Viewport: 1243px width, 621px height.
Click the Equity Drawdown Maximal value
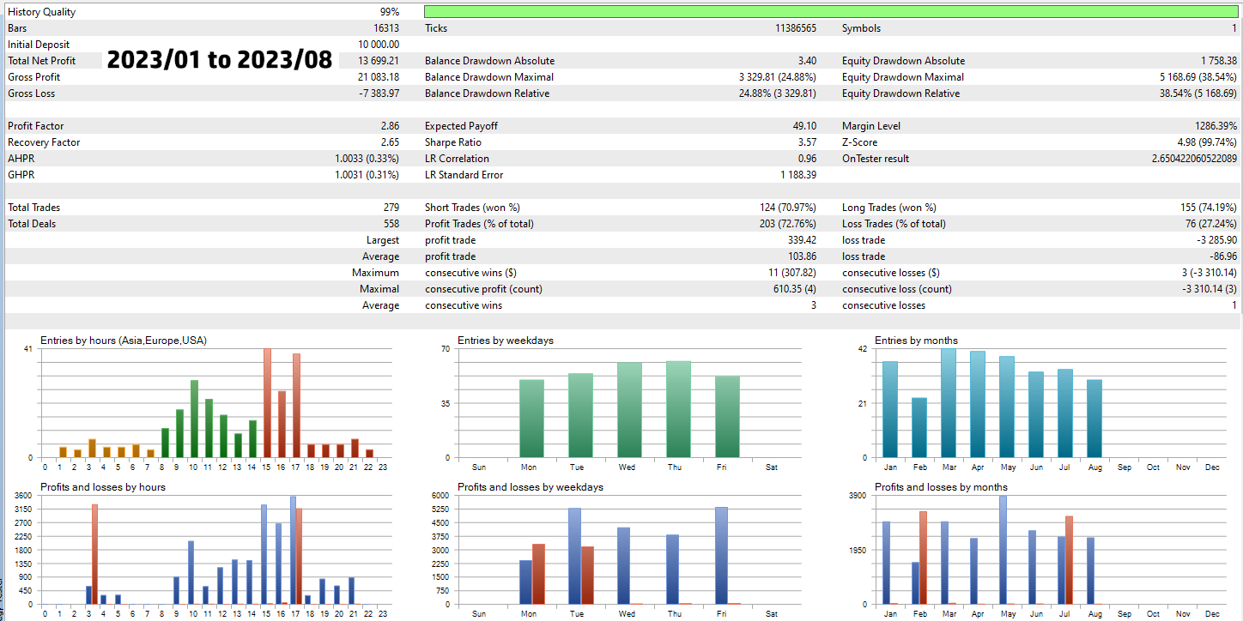[1189, 77]
